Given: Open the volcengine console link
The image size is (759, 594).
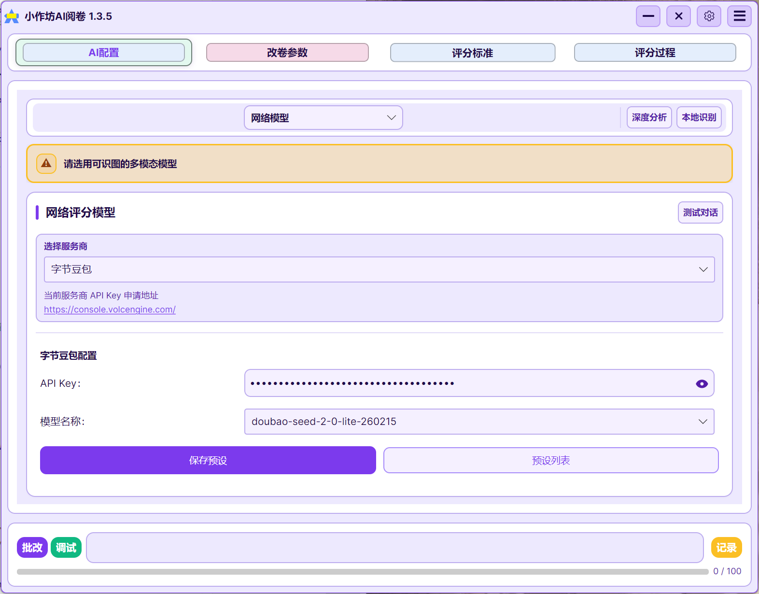Looking at the screenshot, I should click(x=110, y=310).
